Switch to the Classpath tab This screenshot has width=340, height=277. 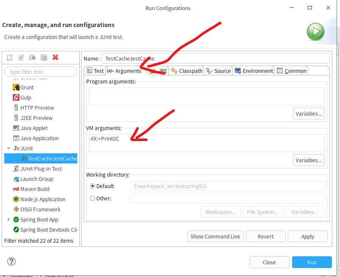(187, 71)
